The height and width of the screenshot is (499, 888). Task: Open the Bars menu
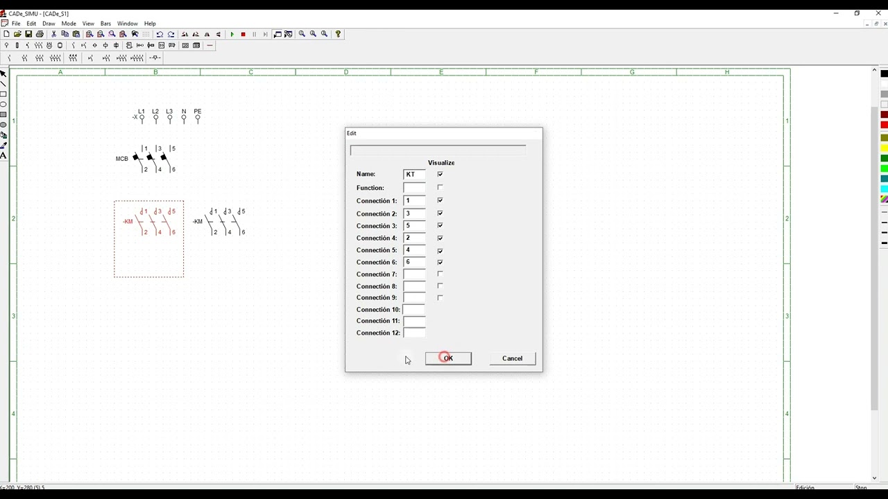click(105, 24)
